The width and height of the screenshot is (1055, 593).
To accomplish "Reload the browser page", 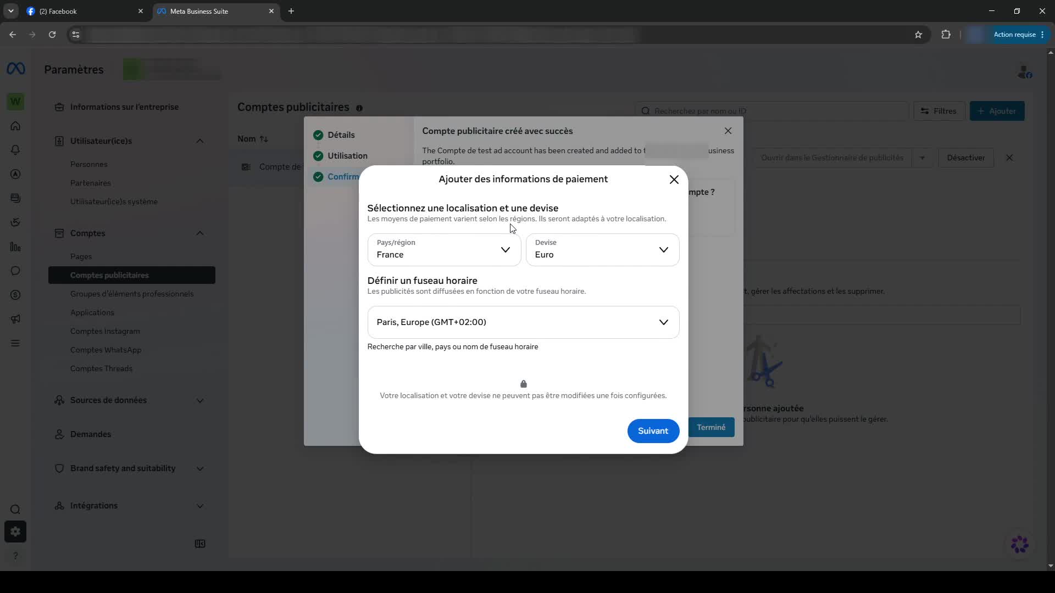I will click(52, 35).
